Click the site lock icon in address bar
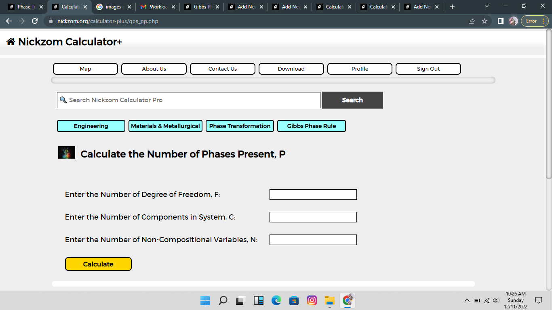The height and width of the screenshot is (310, 552). 51,21
